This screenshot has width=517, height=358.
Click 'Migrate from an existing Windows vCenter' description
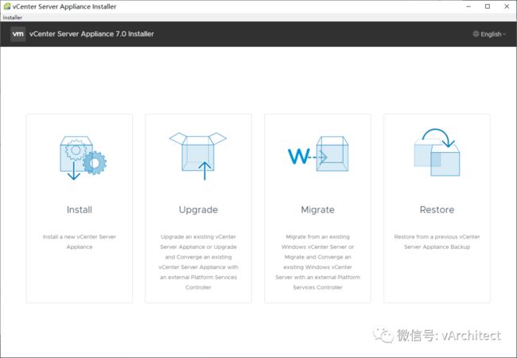[318, 262]
